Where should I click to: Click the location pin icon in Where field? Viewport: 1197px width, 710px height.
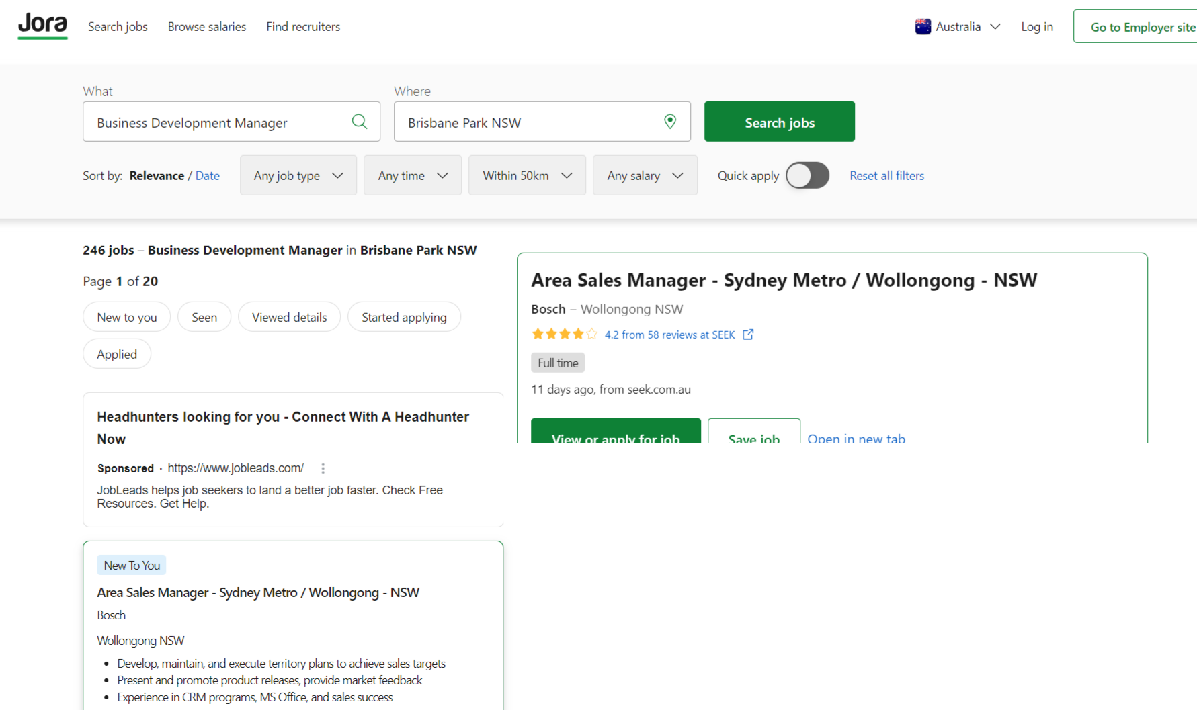[670, 122]
